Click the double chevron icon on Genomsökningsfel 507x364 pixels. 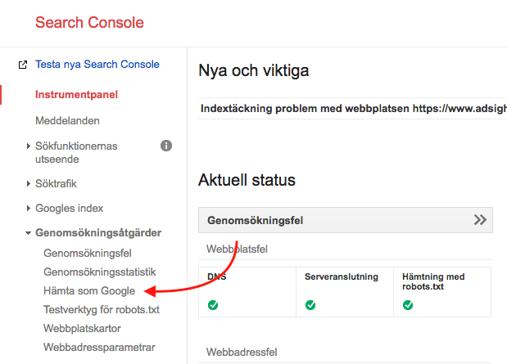coord(480,220)
